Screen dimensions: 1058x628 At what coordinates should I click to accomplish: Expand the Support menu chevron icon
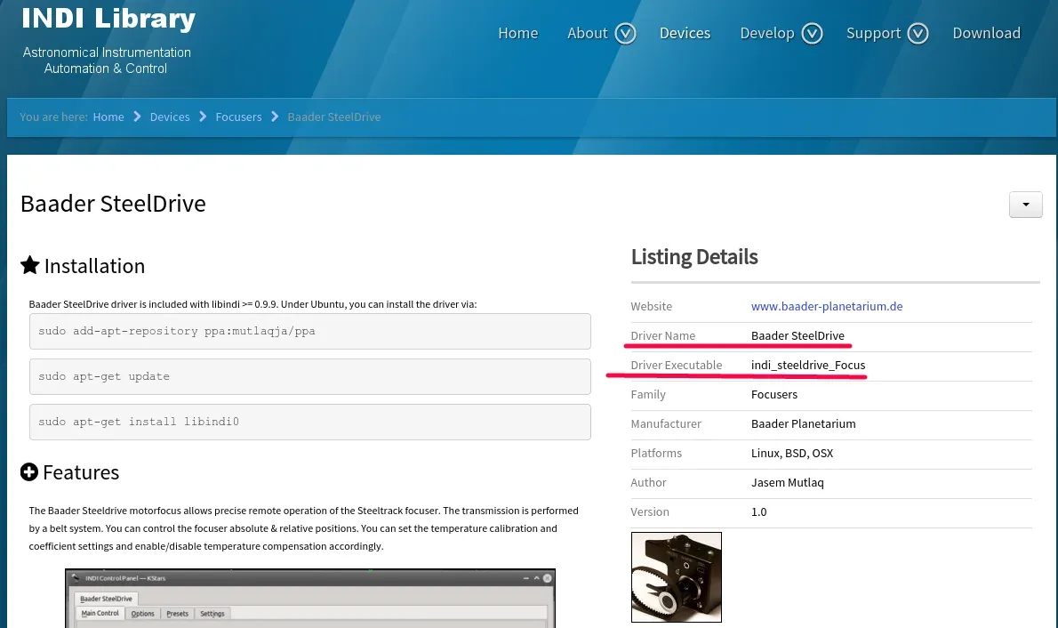[918, 33]
